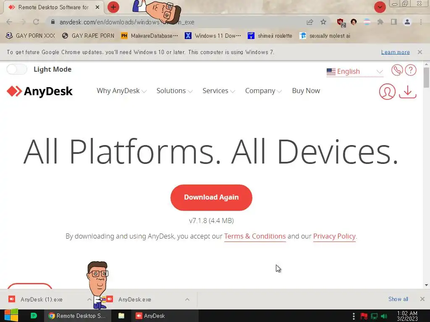Open the Windows Start button
Viewport: 430px width, 322px height.
11,315
